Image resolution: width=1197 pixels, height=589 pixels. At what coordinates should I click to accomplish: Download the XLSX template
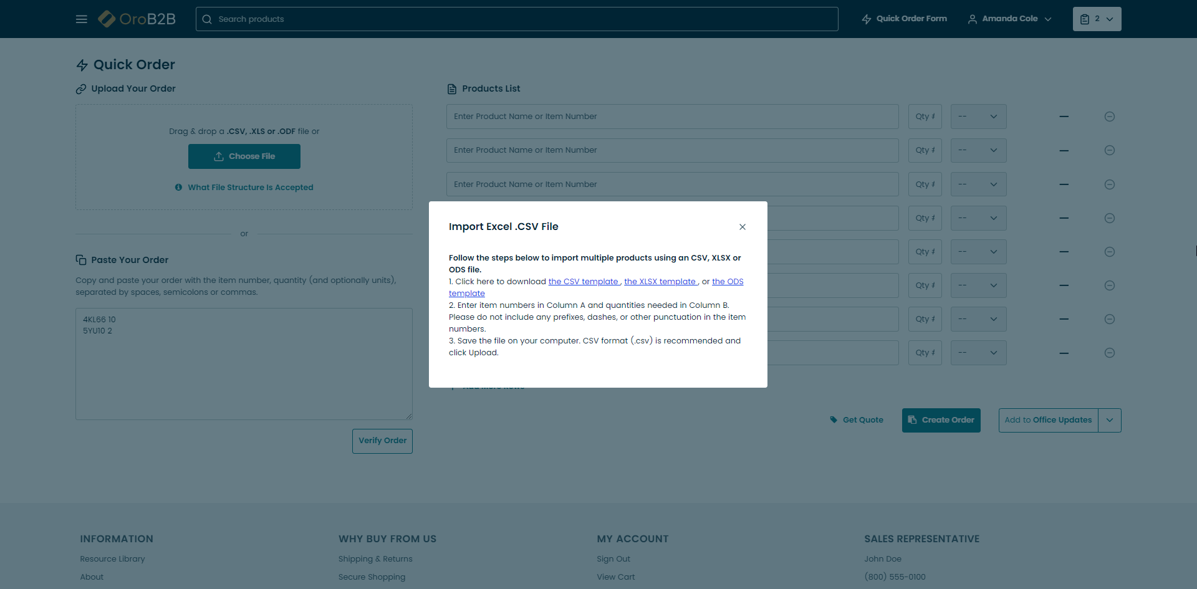660,282
